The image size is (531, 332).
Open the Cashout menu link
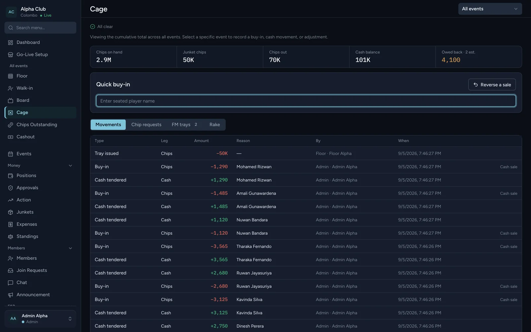tap(40, 137)
